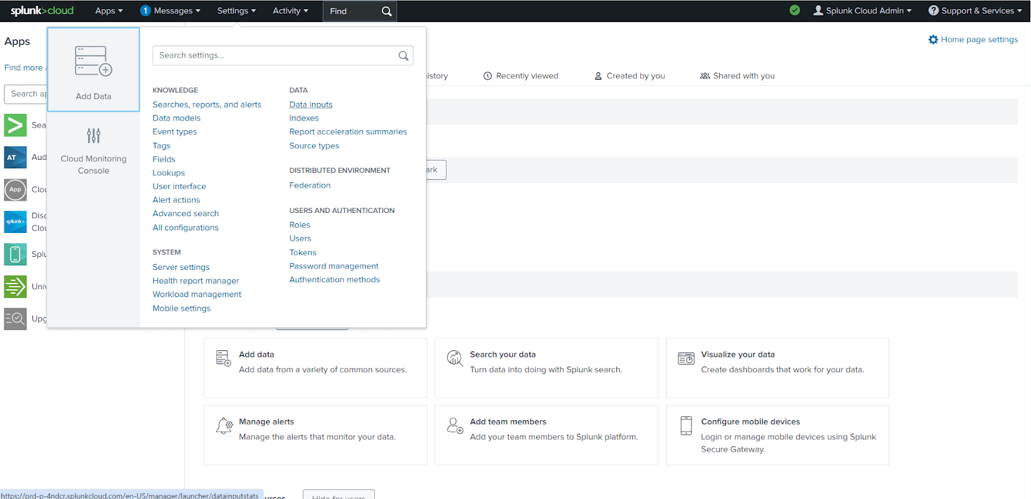The image size is (1031, 499).
Task: Open Workload management
Action: [x=197, y=294]
